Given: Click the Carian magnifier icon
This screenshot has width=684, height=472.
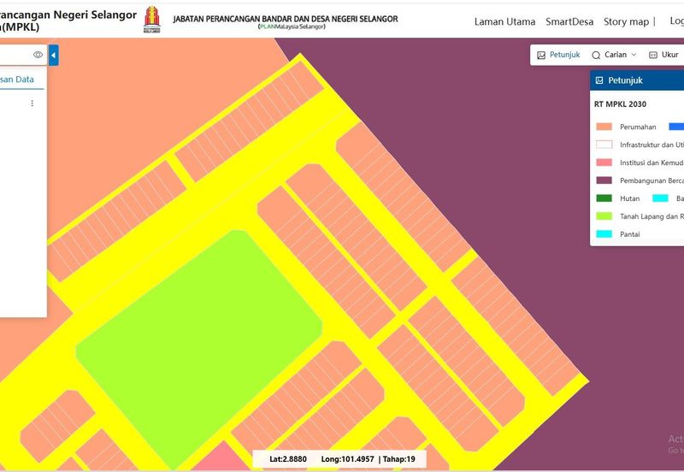Looking at the screenshot, I should click(x=596, y=55).
